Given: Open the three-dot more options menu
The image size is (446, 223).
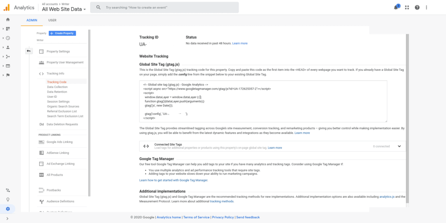Looking at the screenshot, I should (426, 7).
